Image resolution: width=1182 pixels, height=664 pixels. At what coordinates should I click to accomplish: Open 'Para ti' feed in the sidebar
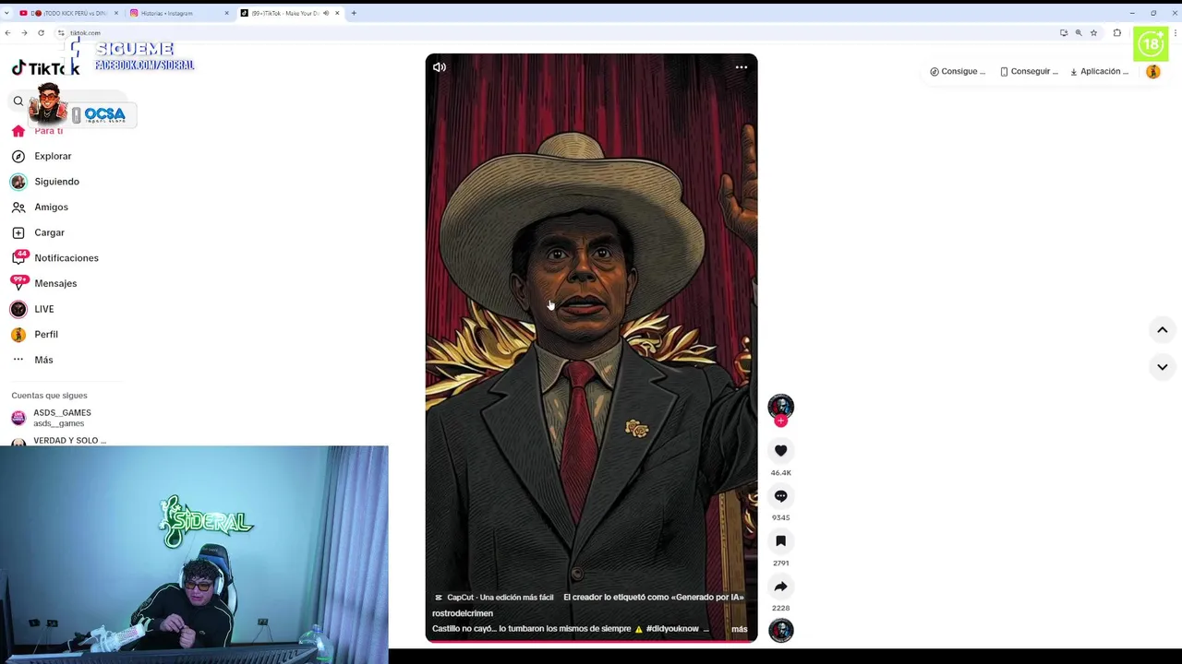pos(49,131)
